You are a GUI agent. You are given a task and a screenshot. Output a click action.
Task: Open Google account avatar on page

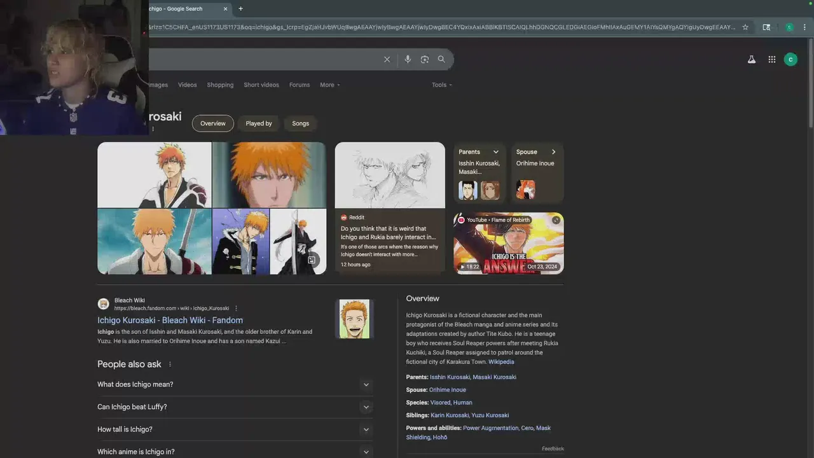pos(791,59)
